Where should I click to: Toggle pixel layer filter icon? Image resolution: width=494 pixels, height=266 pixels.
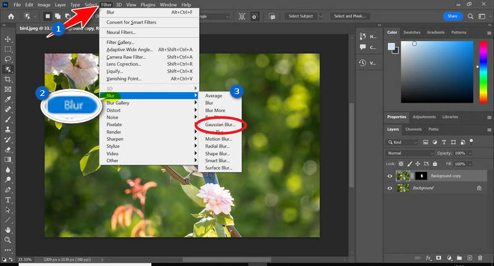point(425,142)
